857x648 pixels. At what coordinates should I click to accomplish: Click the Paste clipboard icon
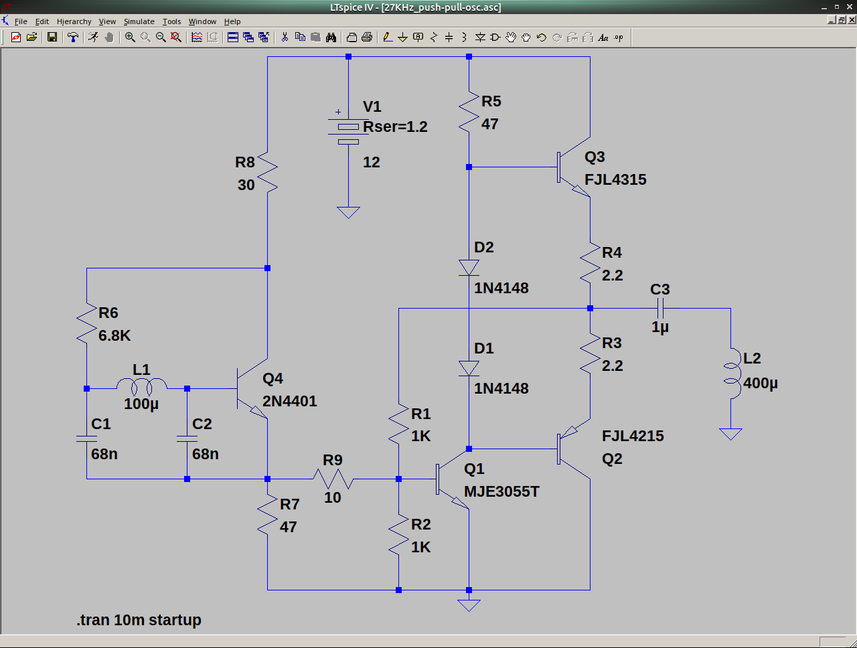pyautogui.click(x=315, y=37)
